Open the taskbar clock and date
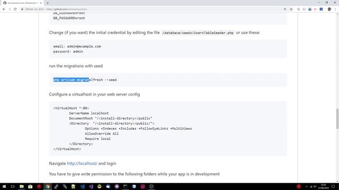This screenshot has height=190, width=339. coord(324,186)
